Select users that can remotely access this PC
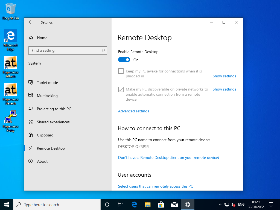This screenshot has height=210, width=280. pos(155,186)
